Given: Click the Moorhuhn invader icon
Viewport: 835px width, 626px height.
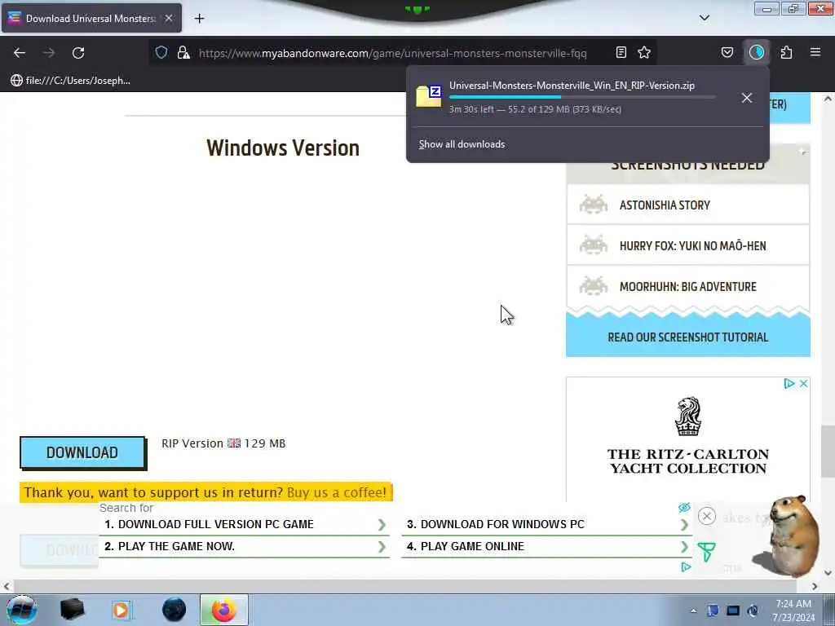Looking at the screenshot, I should [594, 286].
